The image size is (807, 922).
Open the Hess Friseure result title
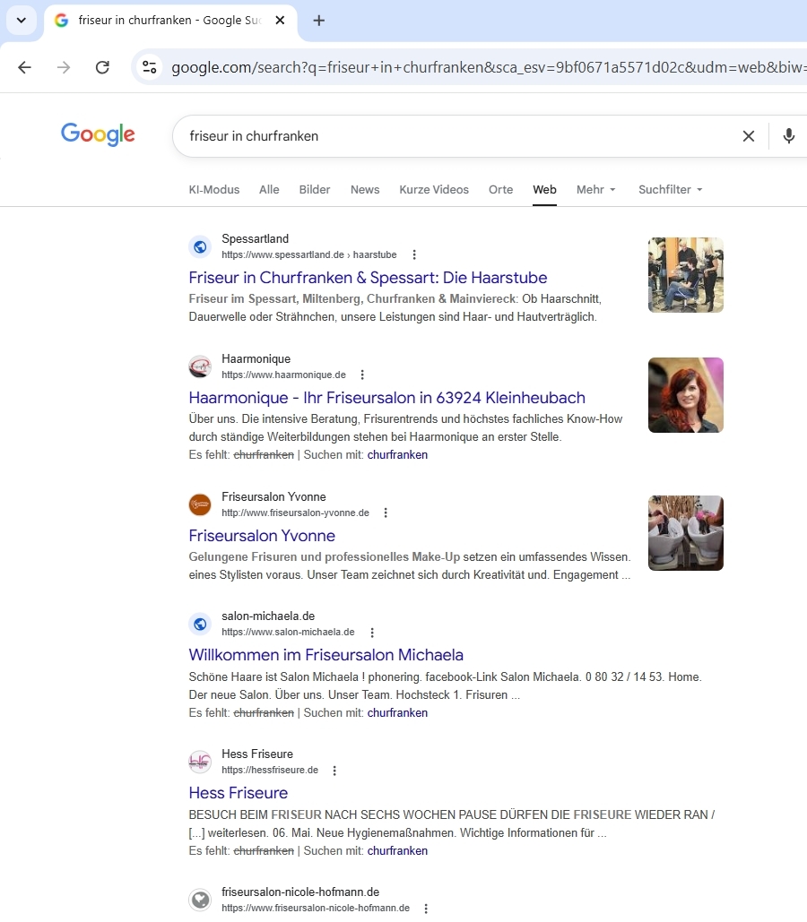point(238,793)
